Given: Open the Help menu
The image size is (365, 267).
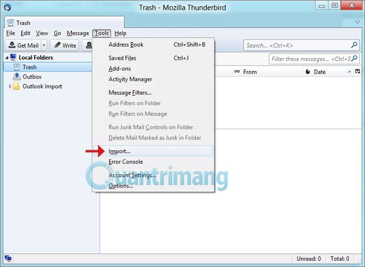Looking at the screenshot, I should coord(120,33).
